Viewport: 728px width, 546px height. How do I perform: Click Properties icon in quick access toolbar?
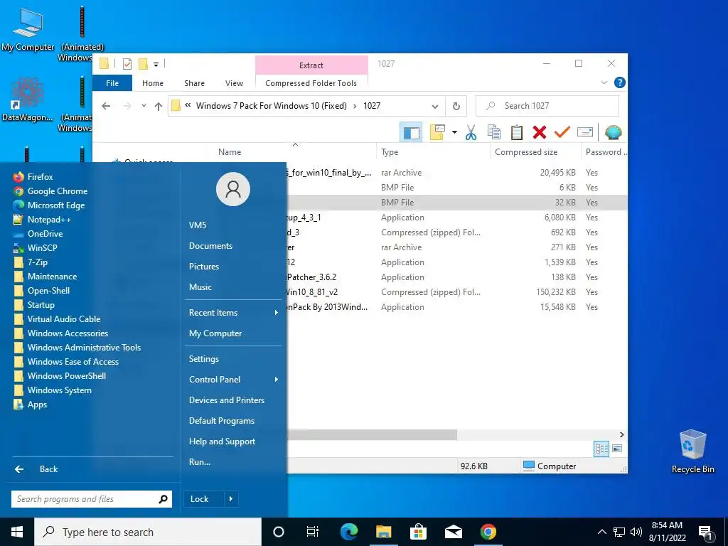pyautogui.click(x=127, y=64)
